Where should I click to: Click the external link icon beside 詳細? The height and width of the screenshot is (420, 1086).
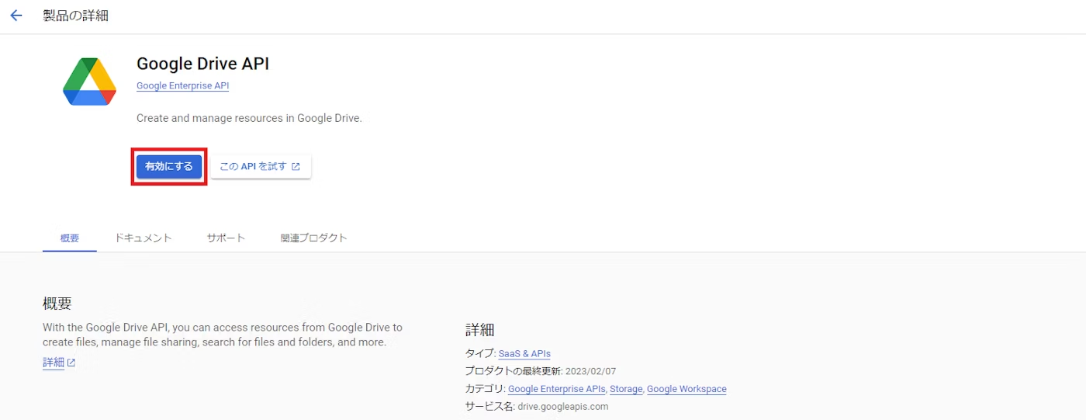(x=71, y=363)
